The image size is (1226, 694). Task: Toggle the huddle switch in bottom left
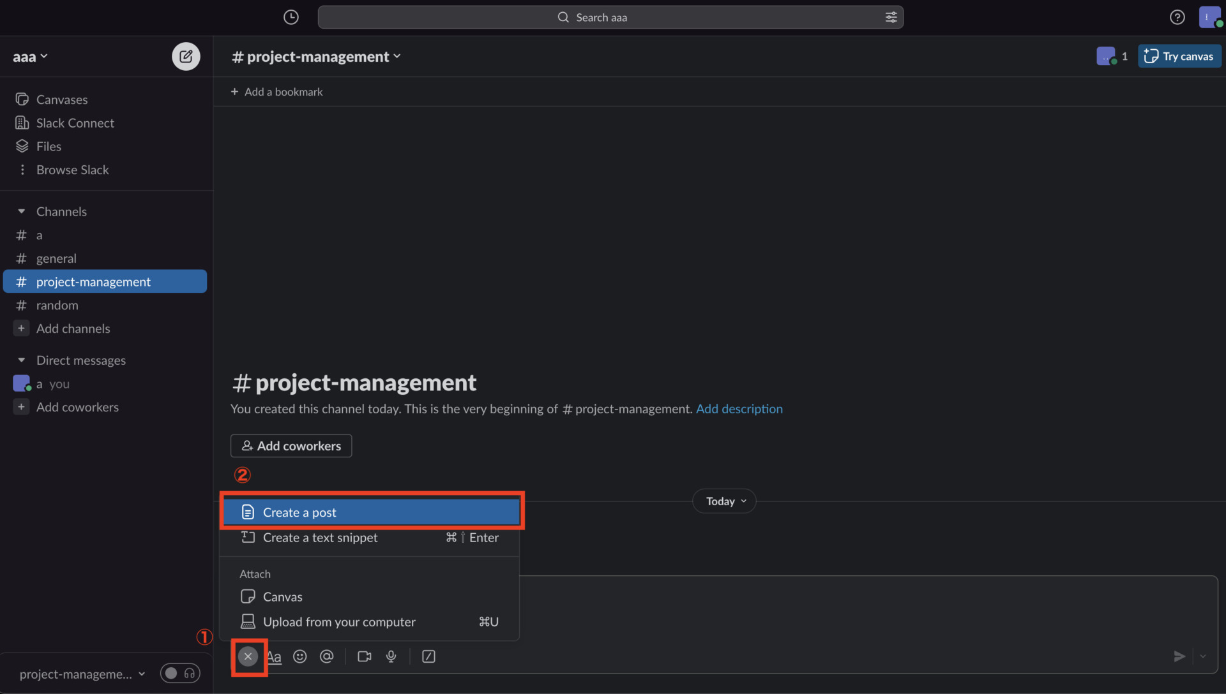tap(181, 674)
